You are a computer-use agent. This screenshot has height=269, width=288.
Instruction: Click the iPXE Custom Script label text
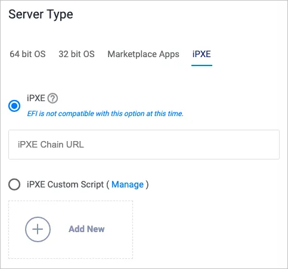click(66, 184)
